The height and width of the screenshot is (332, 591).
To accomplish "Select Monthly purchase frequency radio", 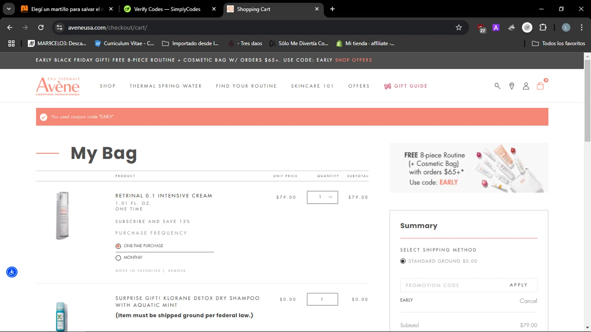I will pos(118,258).
